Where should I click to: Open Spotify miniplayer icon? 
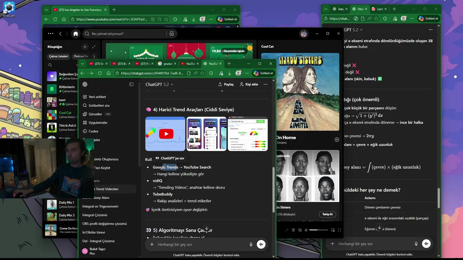(x=333, y=230)
